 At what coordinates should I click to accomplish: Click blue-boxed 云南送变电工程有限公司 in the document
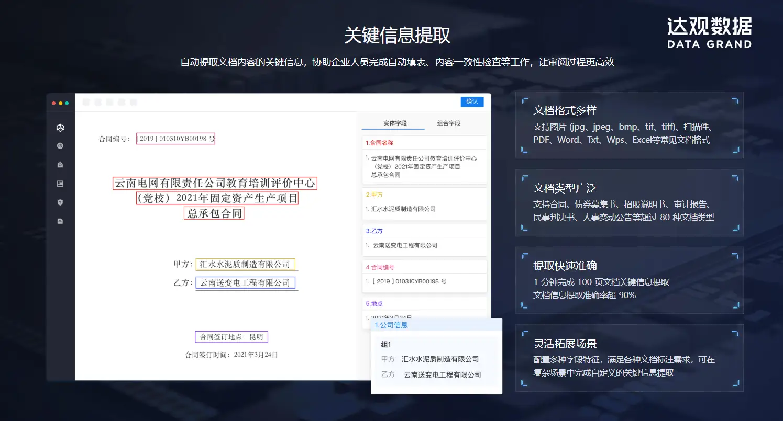click(245, 283)
